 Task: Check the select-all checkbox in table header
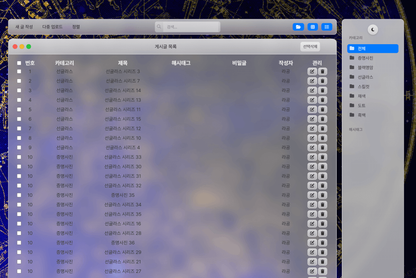19,62
